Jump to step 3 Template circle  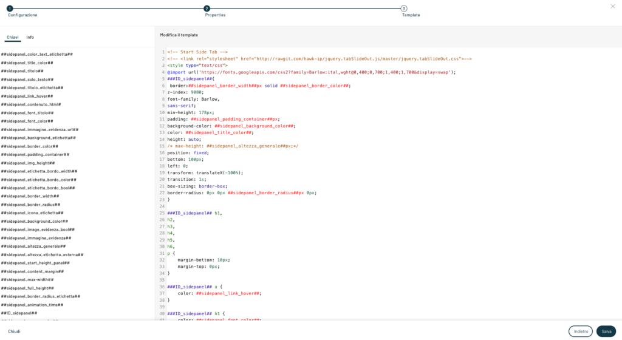[x=403, y=8]
